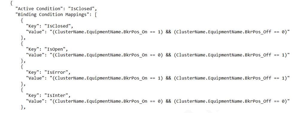Click the opening square bracket of mappings array
The width and height of the screenshot is (294, 113).
coord(96,15)
